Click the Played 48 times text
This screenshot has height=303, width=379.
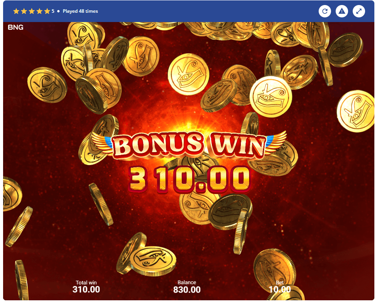(80, 11)
